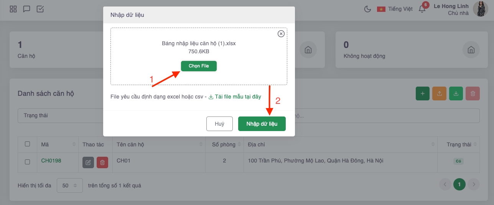Click the Tải file mẫu tại đây link
Image resolution: width=494 pixels, height=205 pixels.
[235, 97]
